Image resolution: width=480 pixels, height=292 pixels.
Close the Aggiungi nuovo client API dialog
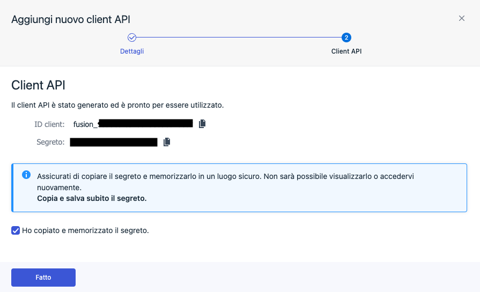click(x=461, y=19)
